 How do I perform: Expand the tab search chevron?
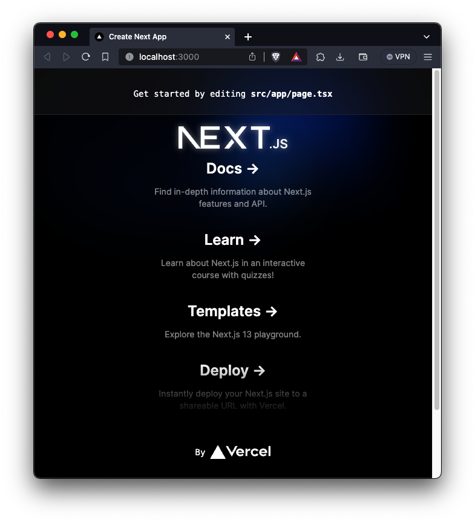pos(427,37)
